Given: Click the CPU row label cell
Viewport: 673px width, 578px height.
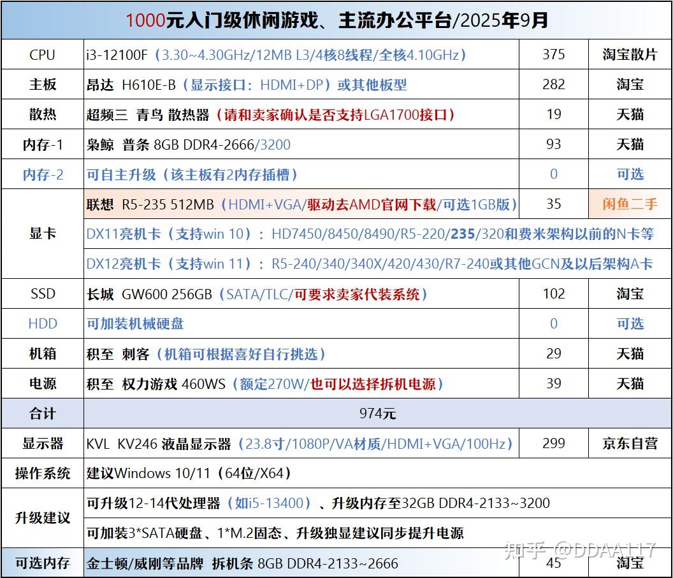Looking at the screenshot, I should (43, 55).
